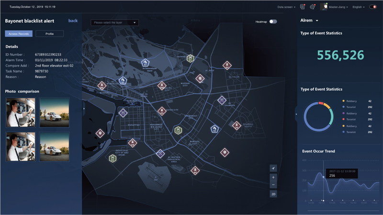Open the top-left driver photo thumbnail
383x215 pixels.
coord(21,112)
